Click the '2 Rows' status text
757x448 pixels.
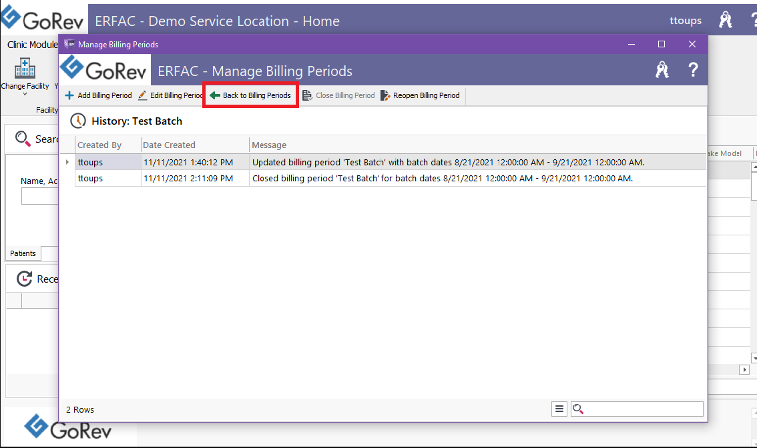pos(80,409)
